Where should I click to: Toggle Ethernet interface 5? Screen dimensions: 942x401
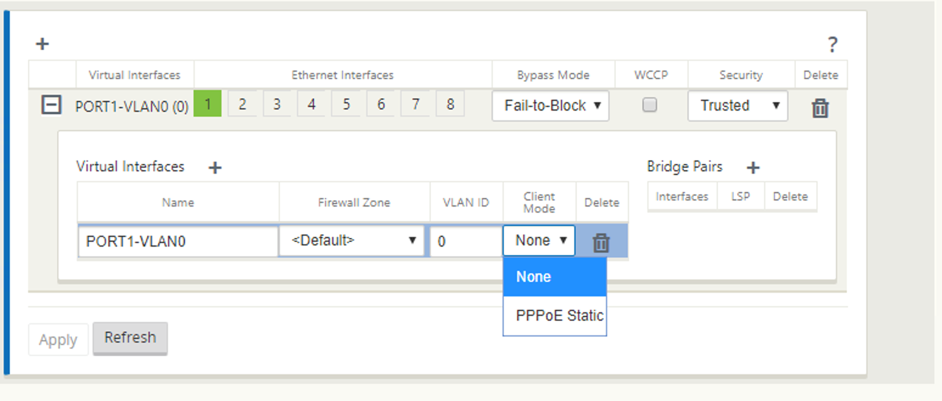coord(346,105)
